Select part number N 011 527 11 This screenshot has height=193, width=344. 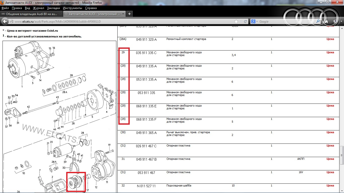[x=146, y=186]
